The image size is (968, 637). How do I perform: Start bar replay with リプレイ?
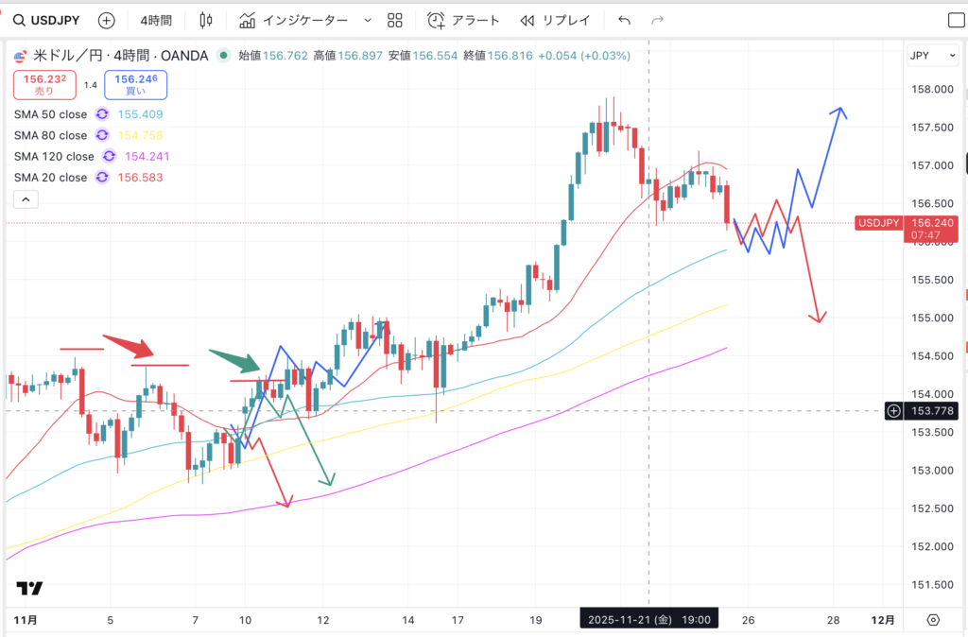[556, 20]
